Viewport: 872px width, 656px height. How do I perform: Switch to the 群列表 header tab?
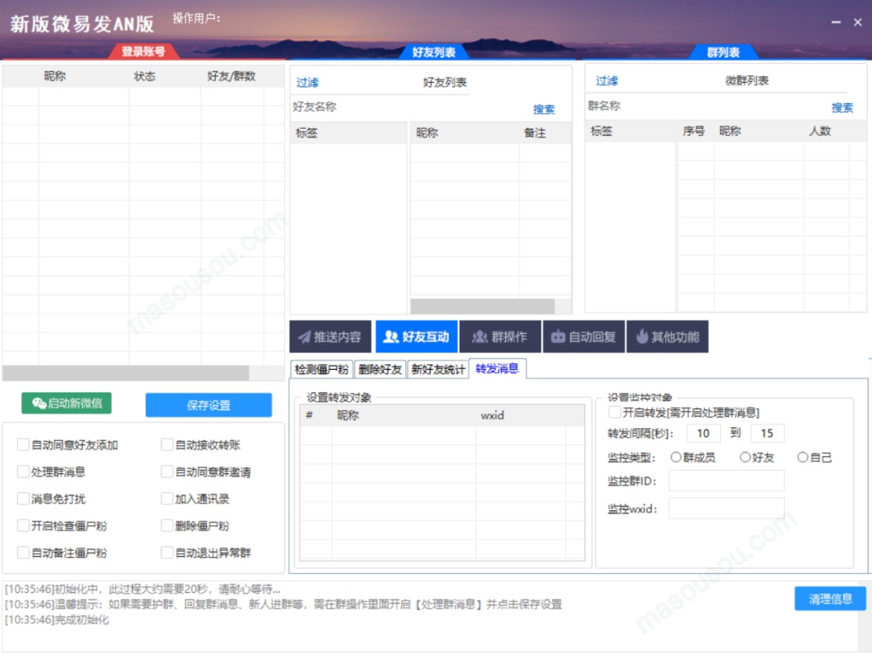pyautogui.click(x=724, y=52)
